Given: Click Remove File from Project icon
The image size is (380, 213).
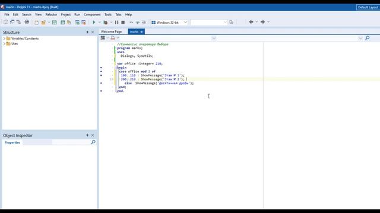Looking at the screenshot, I should 84,22.
